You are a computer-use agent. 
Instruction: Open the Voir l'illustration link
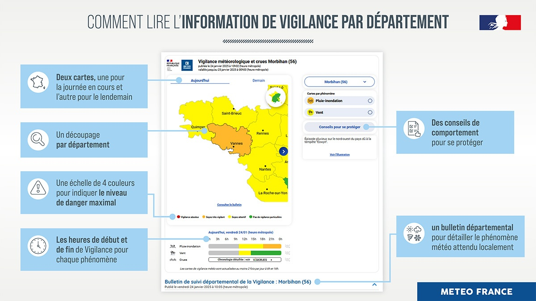point(339,154)
